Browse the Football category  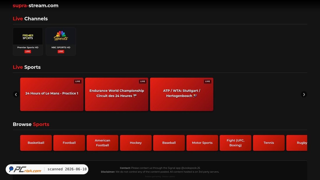pos(69,143)
